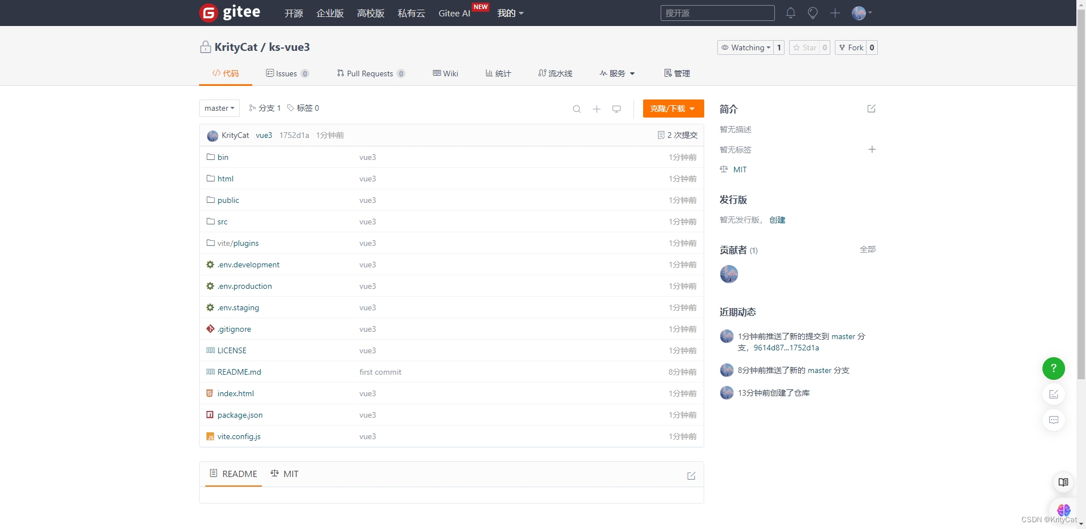Screen dimensions: 1086x529
Task: Add a tag with the plus next to 暂无标签
Action: pyautogui.click(x=872, y=149)
